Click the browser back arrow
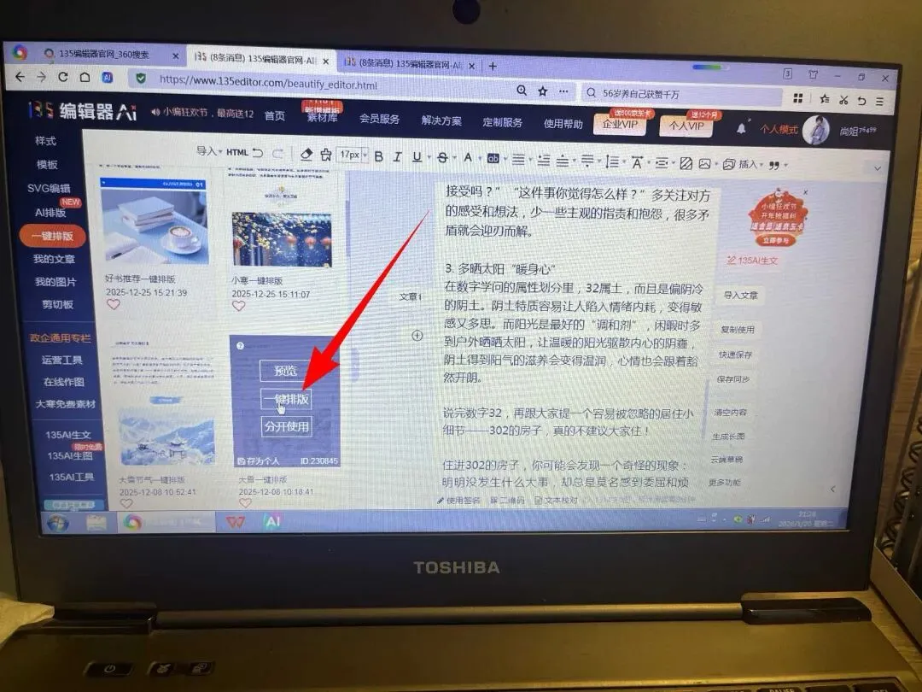Screen dimensions: 922x692 click(20, 77)
